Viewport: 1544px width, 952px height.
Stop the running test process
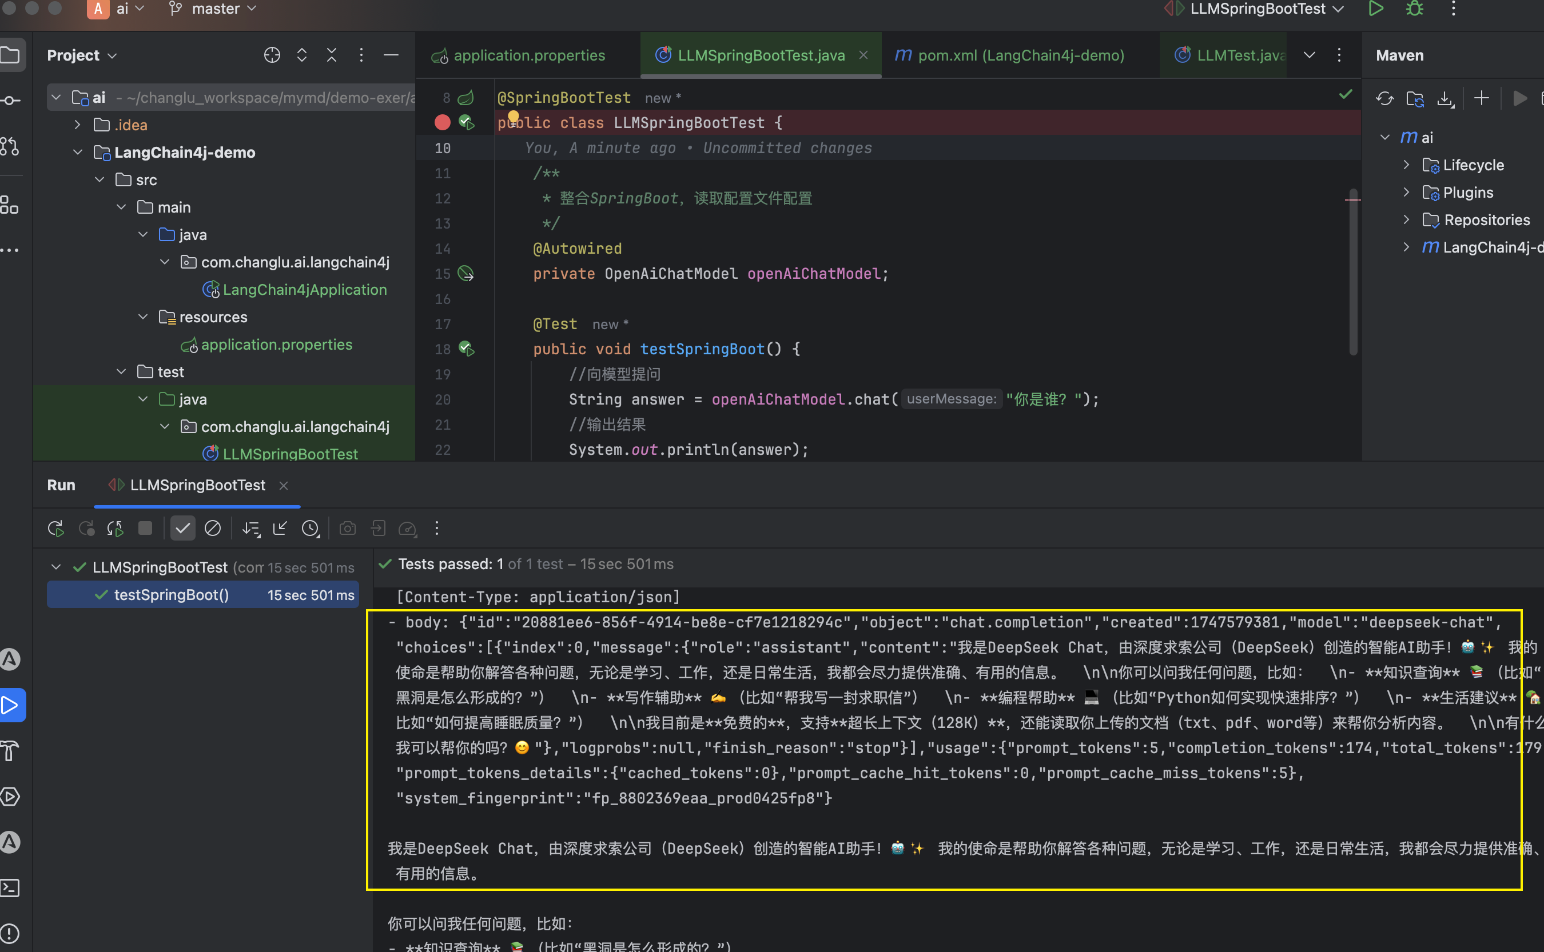[x=145, y=528]
